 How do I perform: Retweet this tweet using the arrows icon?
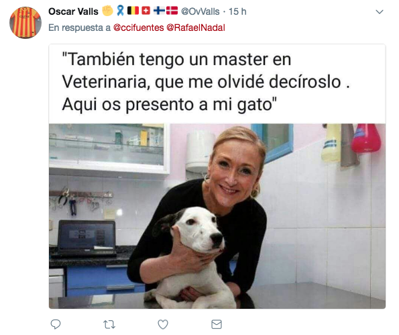click(109, 324)
